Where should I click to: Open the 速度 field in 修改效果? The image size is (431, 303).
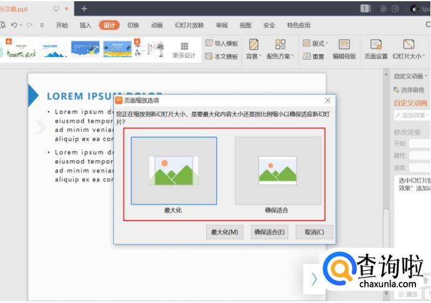(420, 168)
